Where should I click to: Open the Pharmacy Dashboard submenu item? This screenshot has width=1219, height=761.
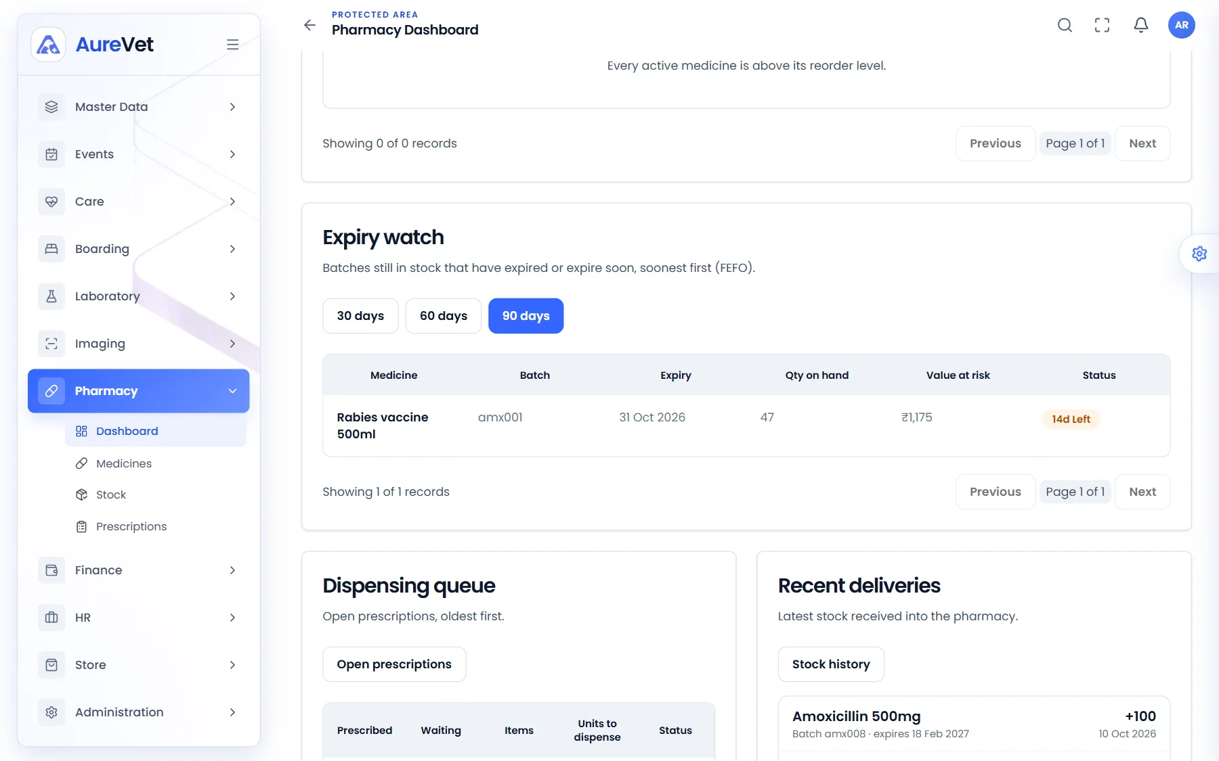click(156, 431)
